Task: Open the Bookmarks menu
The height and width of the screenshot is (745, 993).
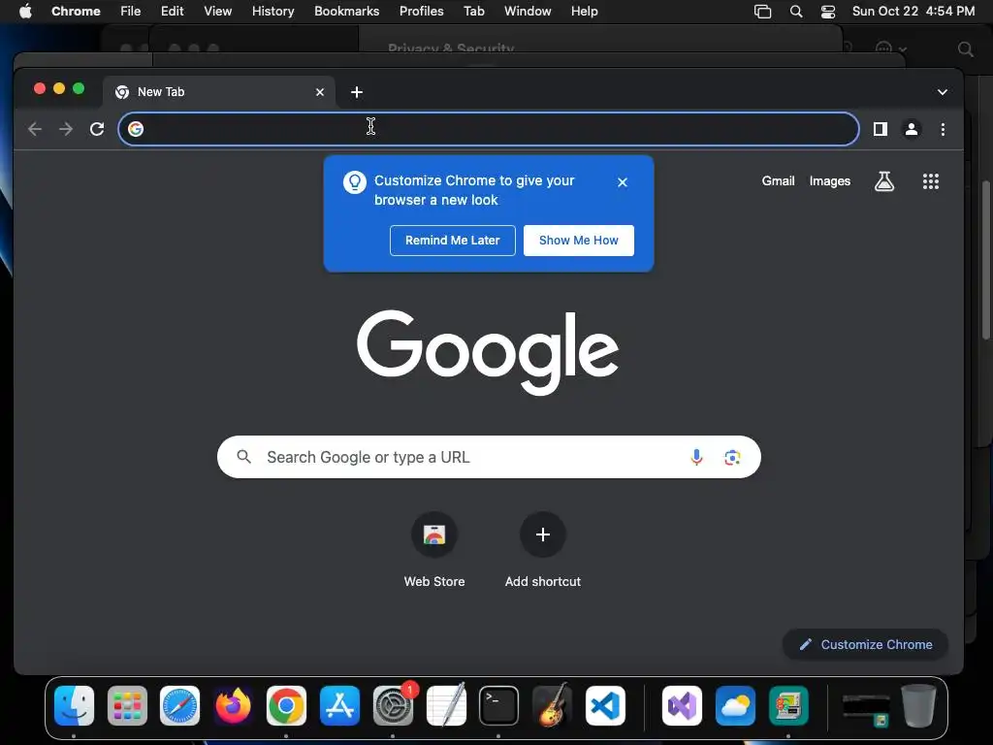Action: pyautogui.click(x=347, y=12)
